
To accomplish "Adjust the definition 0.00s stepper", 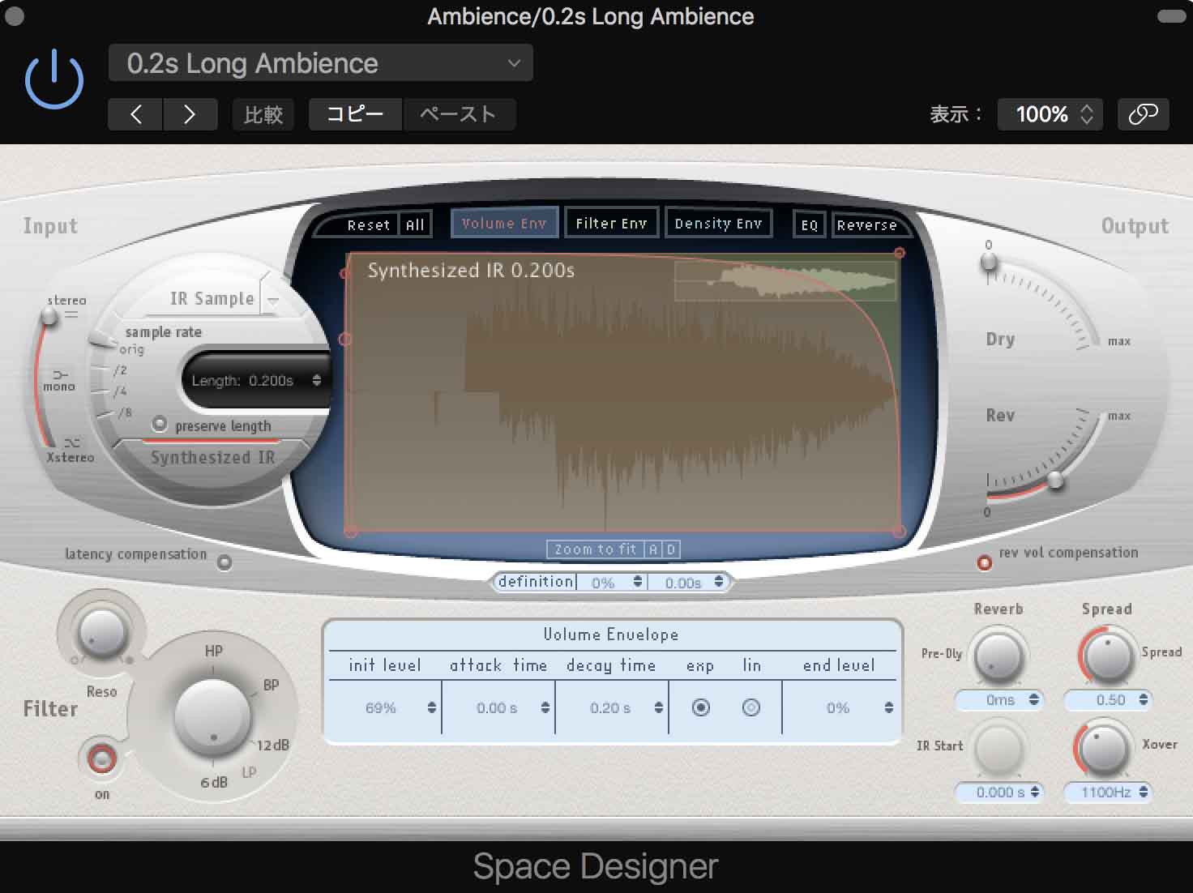I will [719, 582].
